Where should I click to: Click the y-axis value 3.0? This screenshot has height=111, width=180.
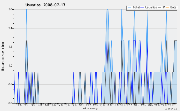10,9
